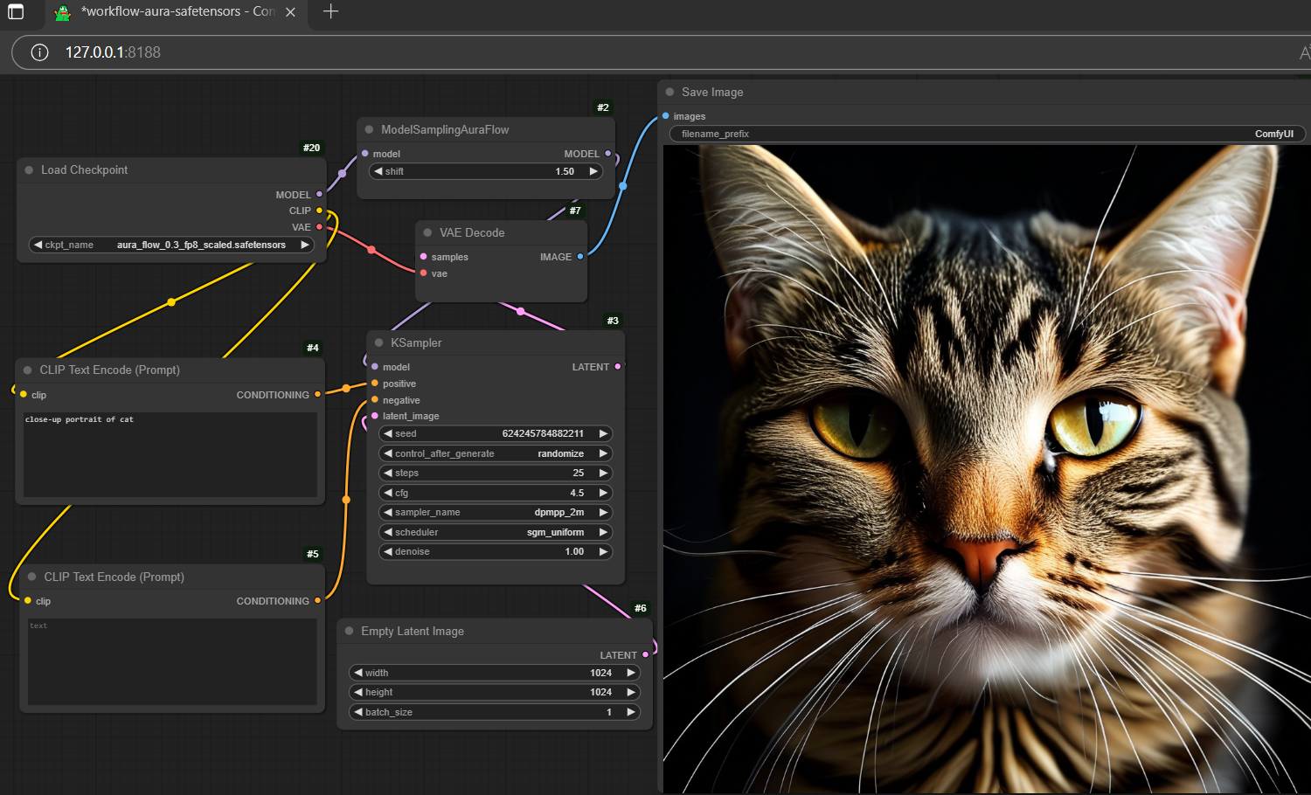Increase denoise value with right arrow
The image size is (1311, 795).
603,551
